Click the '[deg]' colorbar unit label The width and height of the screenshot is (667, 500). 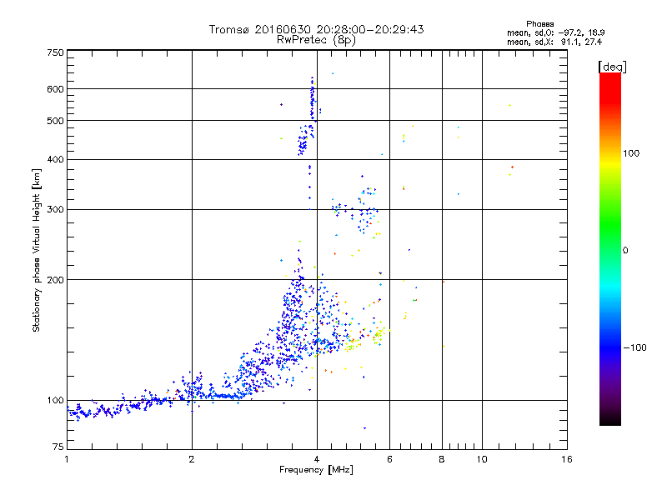coord(612,67)
